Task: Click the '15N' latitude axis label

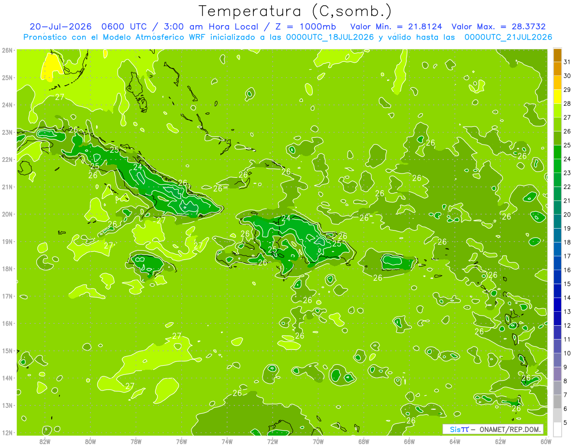Action: point(7,351)
